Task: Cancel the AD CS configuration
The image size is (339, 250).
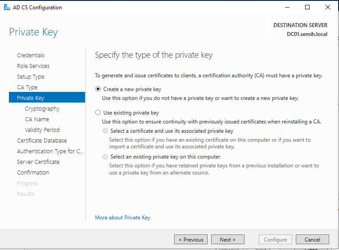Action: pos(312,239)
